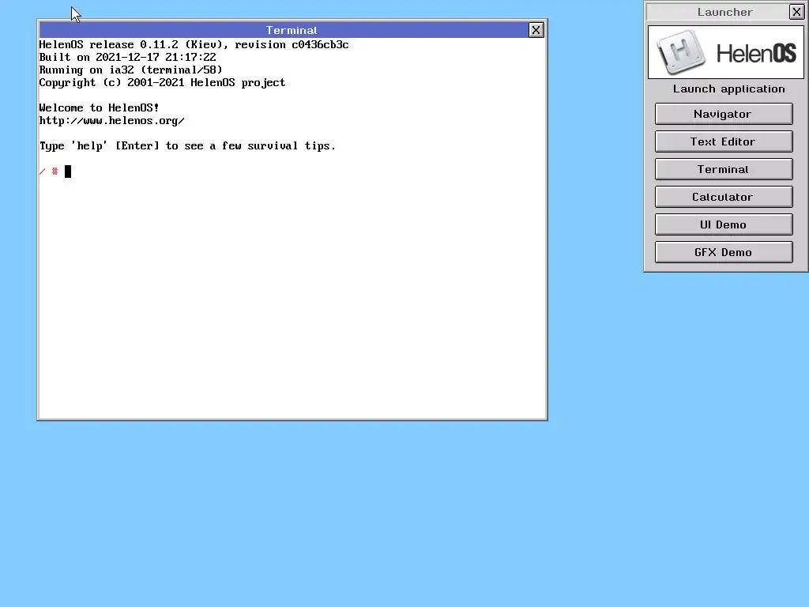
Task: Click the 'Welcome to HelenOS!' text
Action: [x=99, y=107]
